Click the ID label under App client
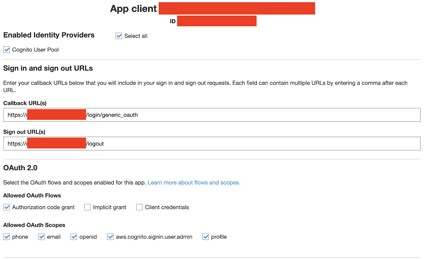Image resolution: width=428 pixels, height=260 pixels. coord(173,21)
